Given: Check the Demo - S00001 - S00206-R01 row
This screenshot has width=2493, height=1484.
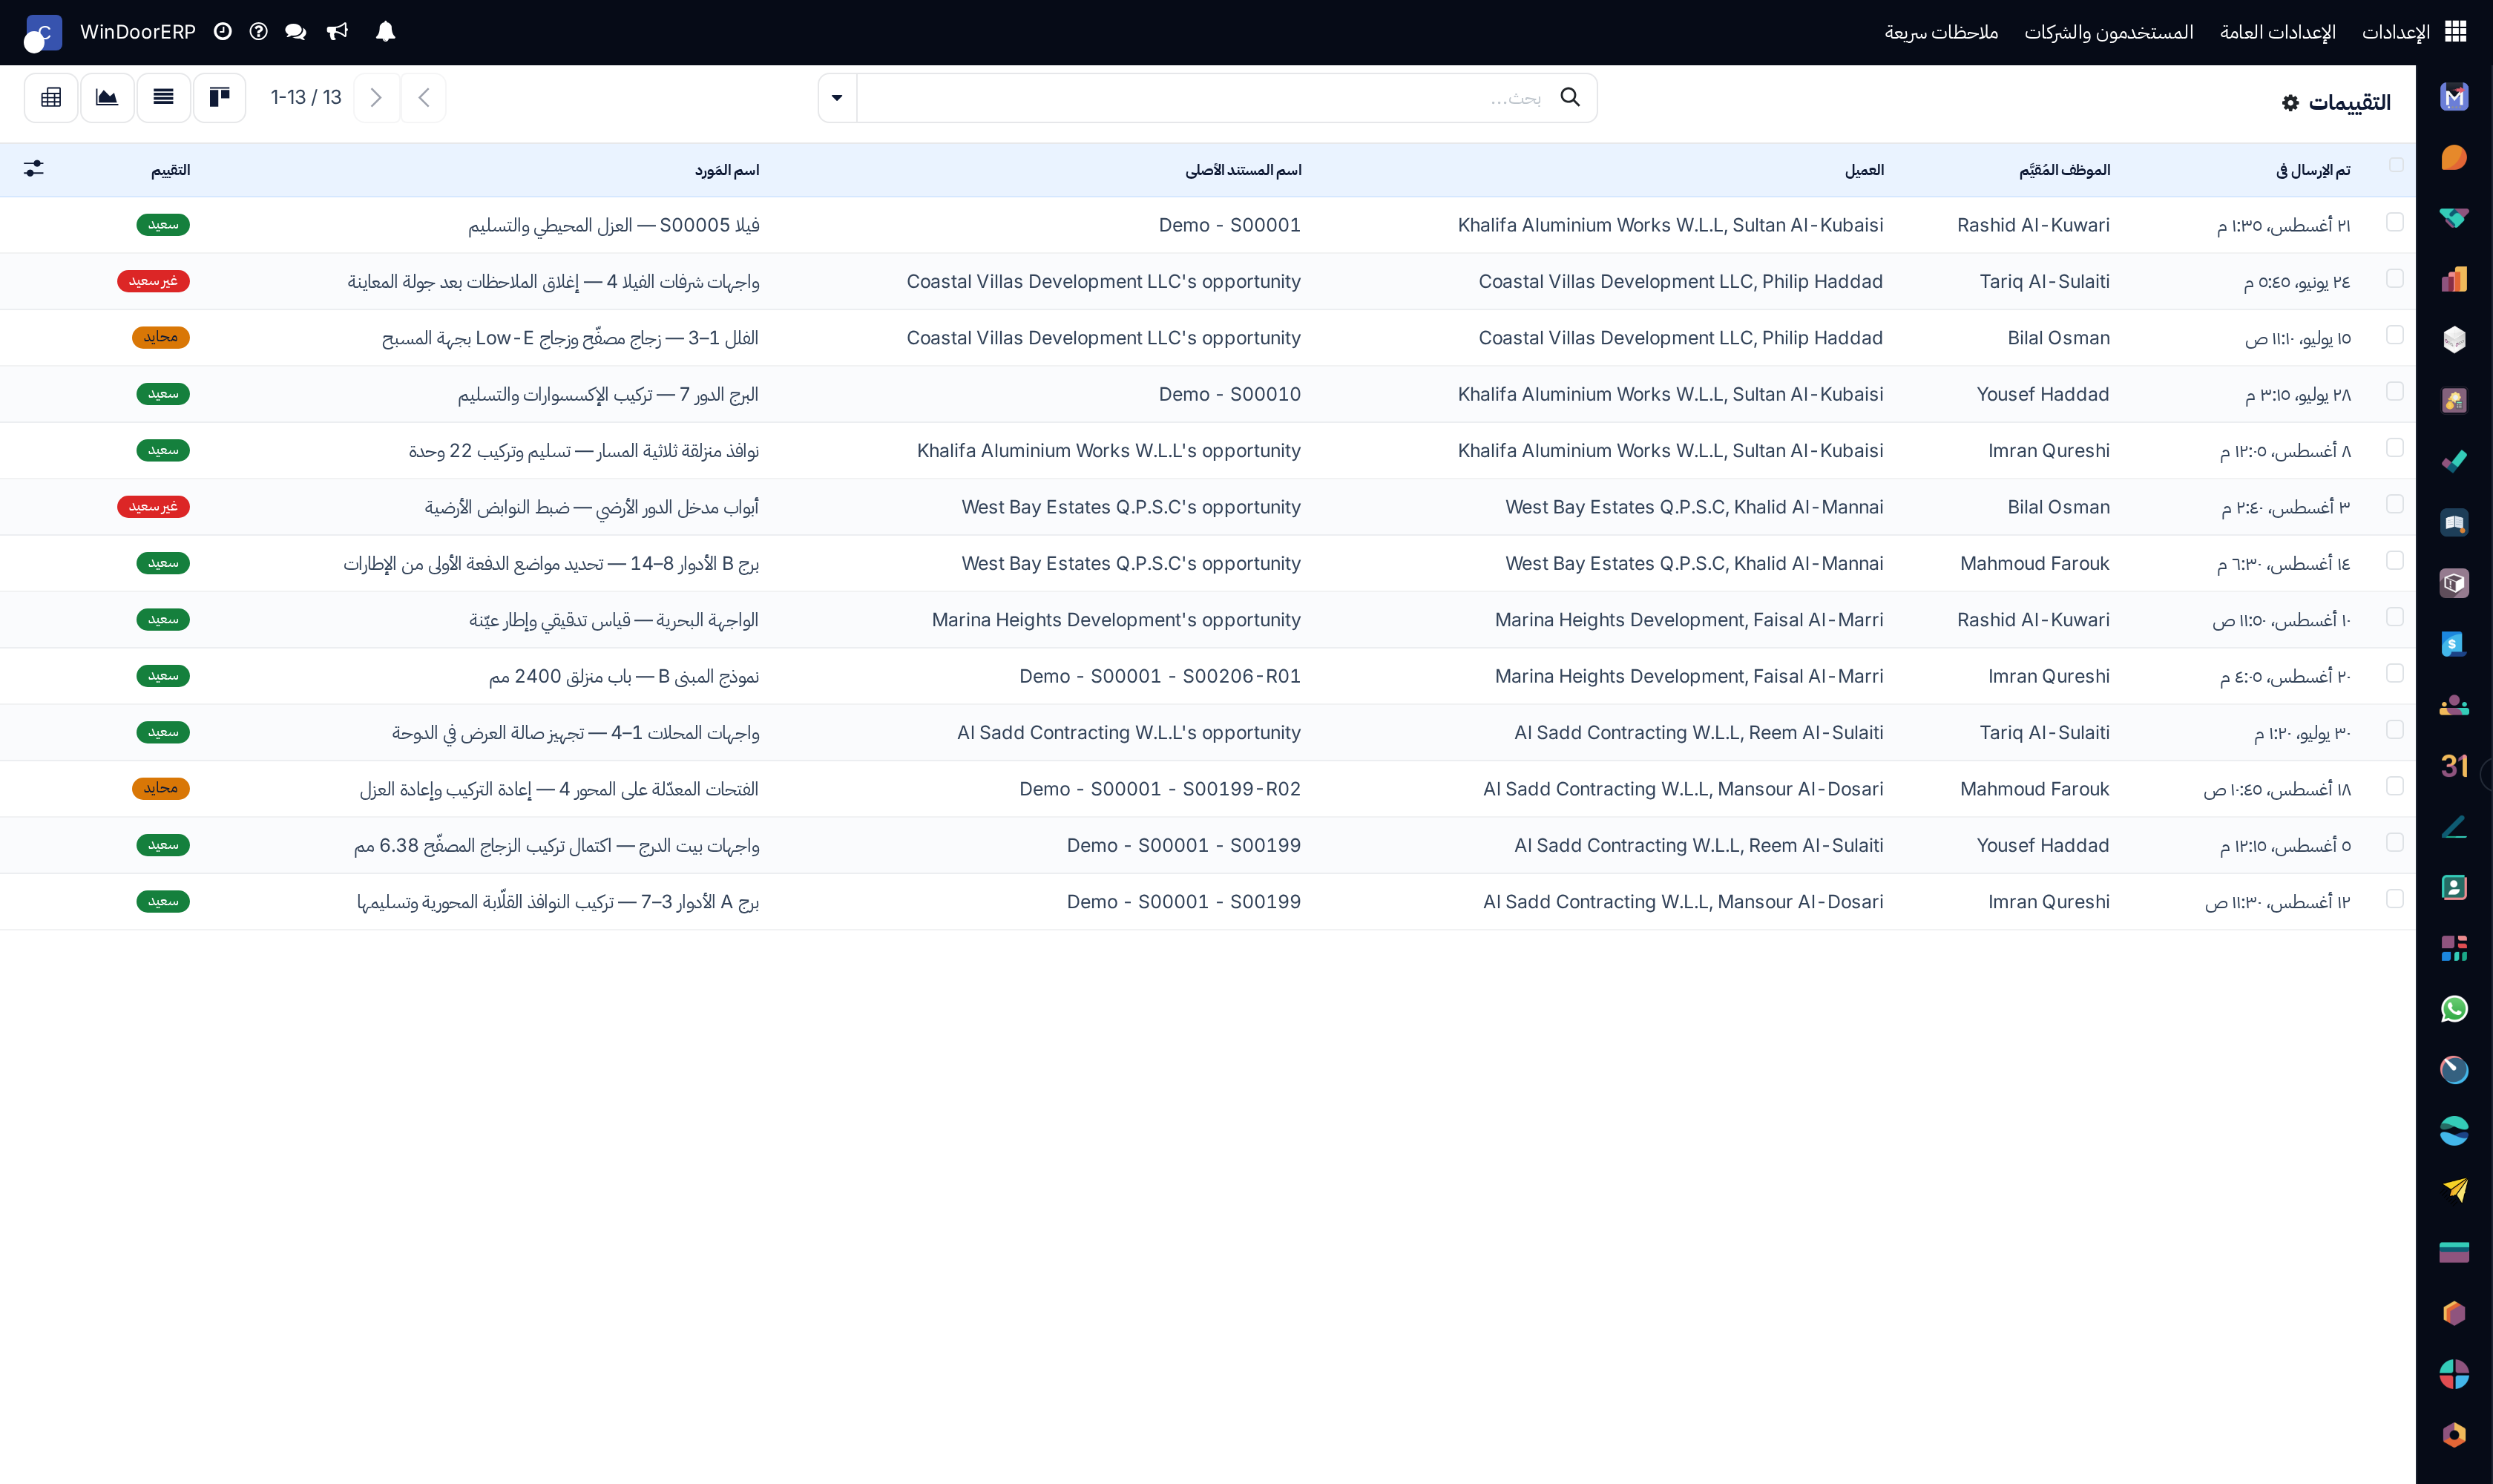Looking at the screenshot, I should 2395,673.
